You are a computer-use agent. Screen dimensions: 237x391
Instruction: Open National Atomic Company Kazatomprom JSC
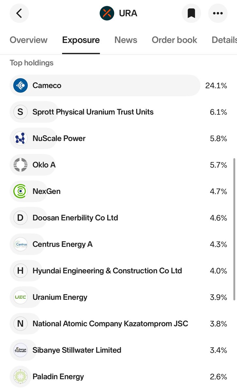119,324
